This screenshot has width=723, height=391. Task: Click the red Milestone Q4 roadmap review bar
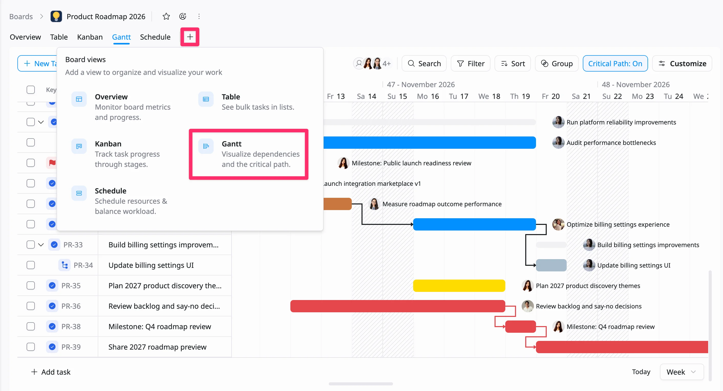[x=520, y=327]
